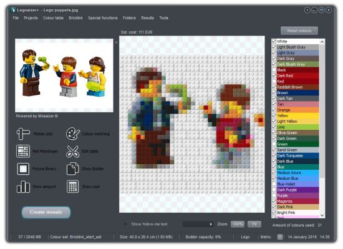The image size is (343, 249).
Task: Click the Lego puppets source image thumbnail
Action: click(64, 76)
